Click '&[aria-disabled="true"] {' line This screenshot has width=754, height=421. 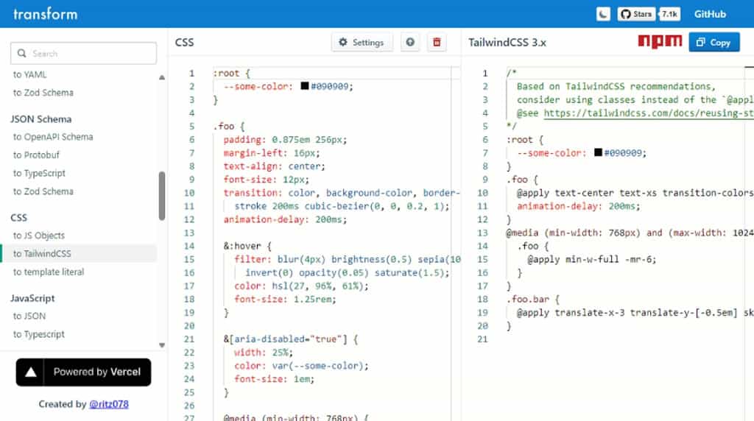290,339
